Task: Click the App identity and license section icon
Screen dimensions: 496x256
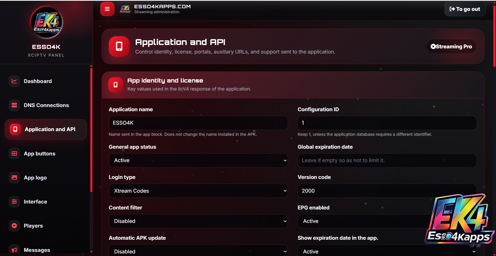Action: pyautogui.click(x=115, y=85)
